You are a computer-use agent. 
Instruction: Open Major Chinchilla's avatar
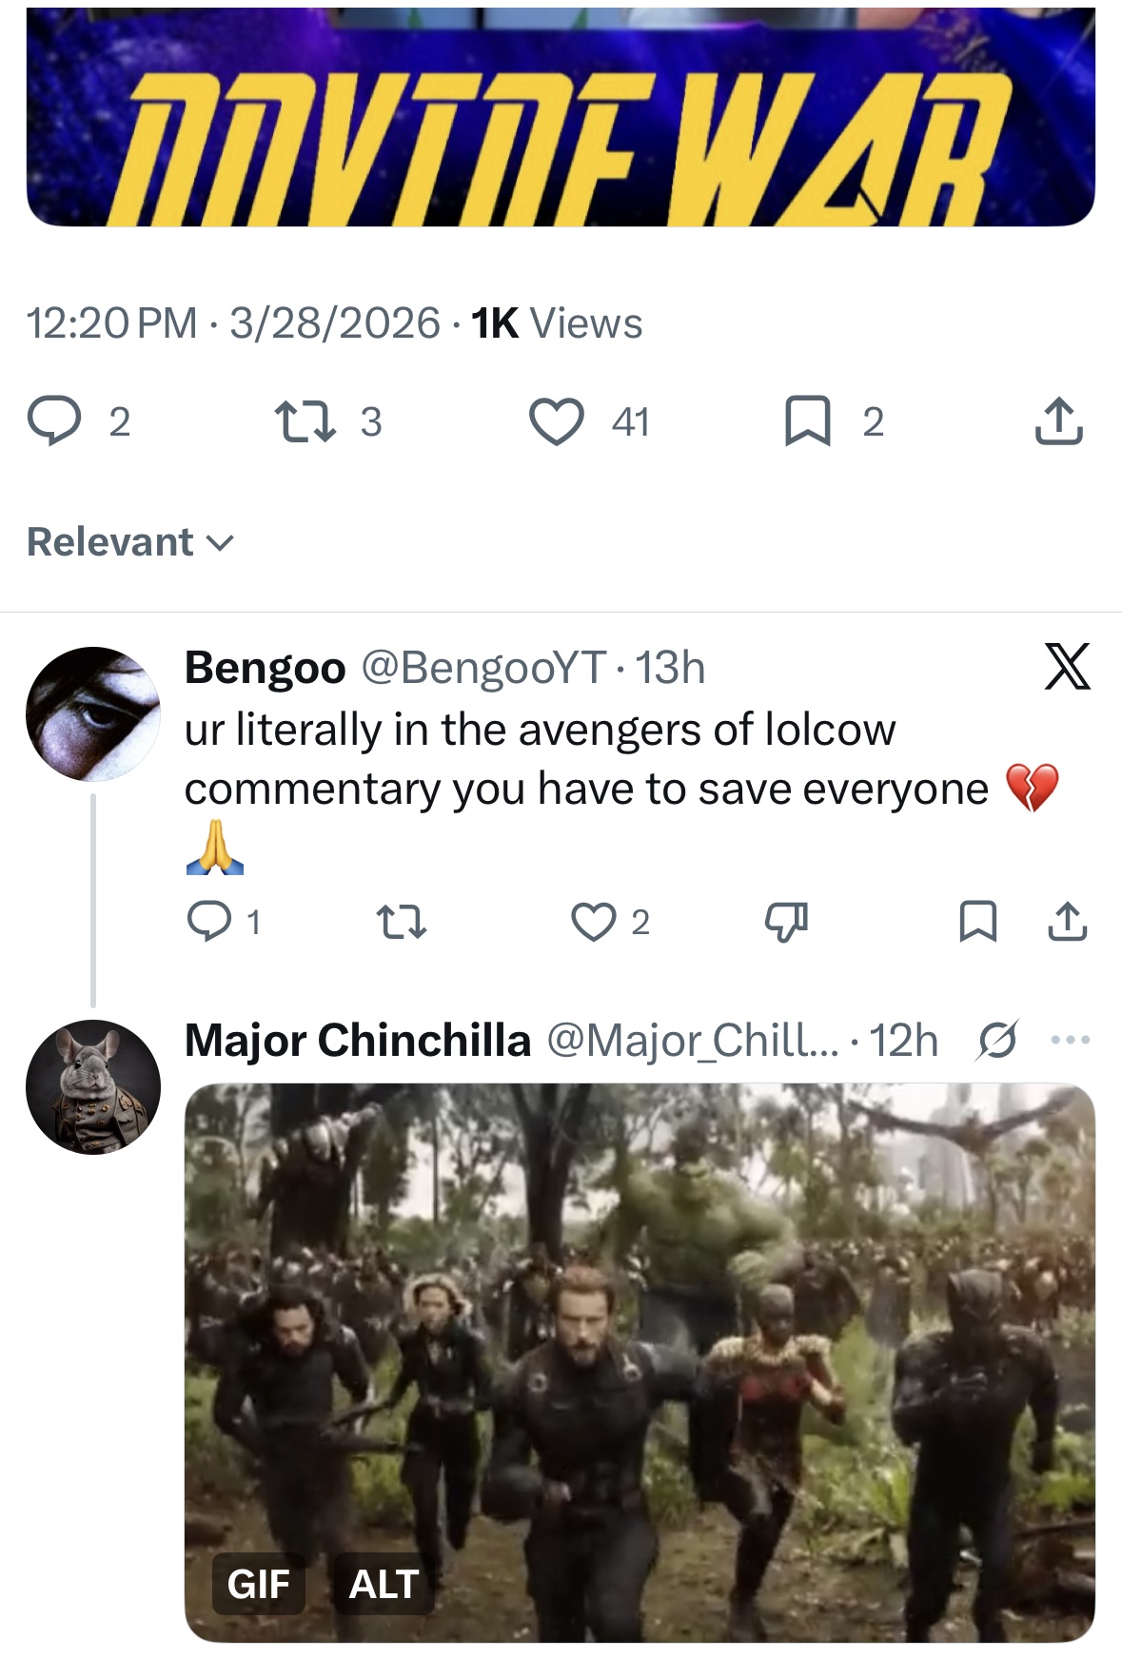pos(93,1087)
